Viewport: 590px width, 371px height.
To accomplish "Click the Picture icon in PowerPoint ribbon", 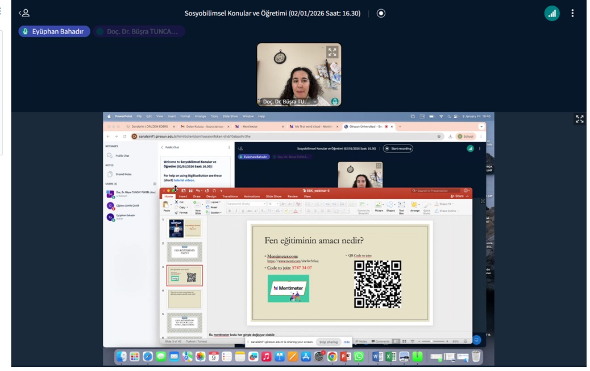I will (x=379, y=206).
